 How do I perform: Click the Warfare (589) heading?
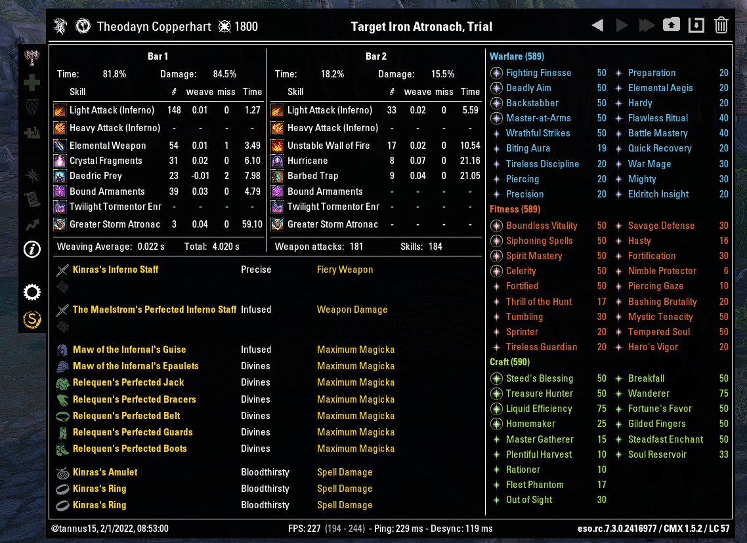517,56
